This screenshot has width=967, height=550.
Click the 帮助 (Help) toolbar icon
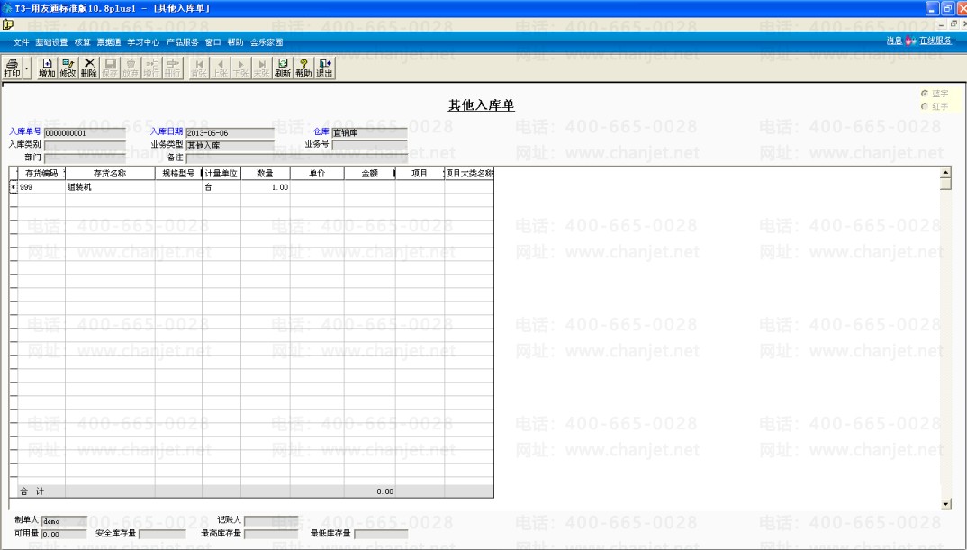click(303, 68)
